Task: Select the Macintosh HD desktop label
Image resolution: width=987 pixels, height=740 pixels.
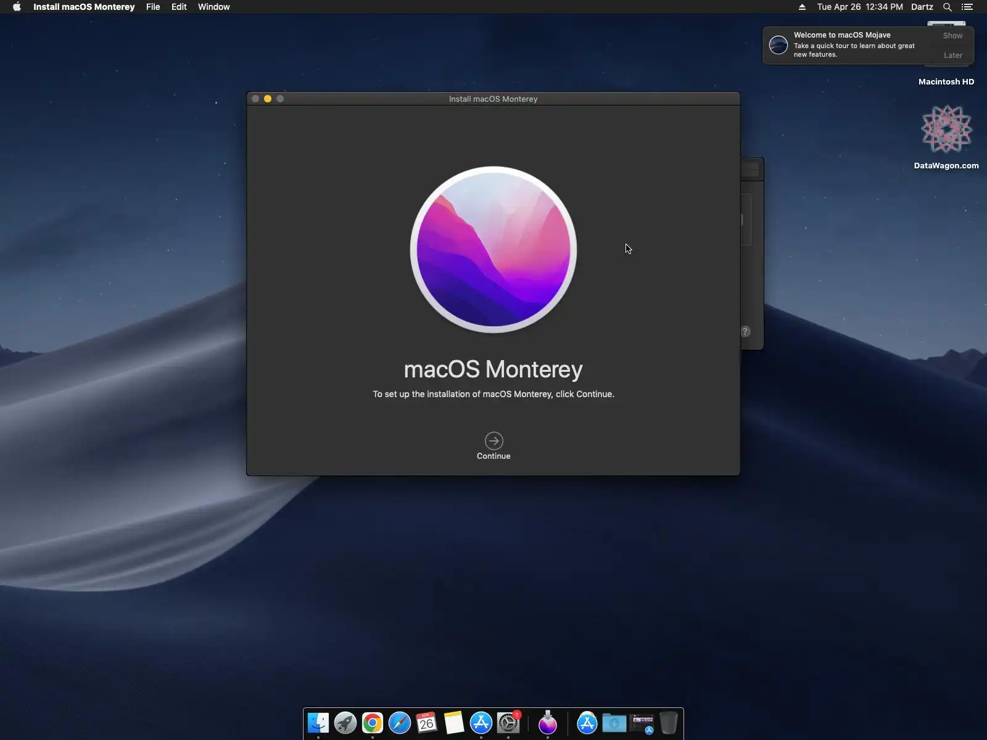Action: [x=946, y=82]
